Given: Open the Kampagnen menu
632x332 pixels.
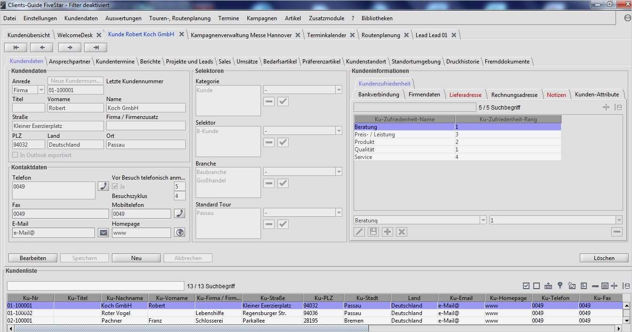Looking at the screenshot, I should click(261, 18).
